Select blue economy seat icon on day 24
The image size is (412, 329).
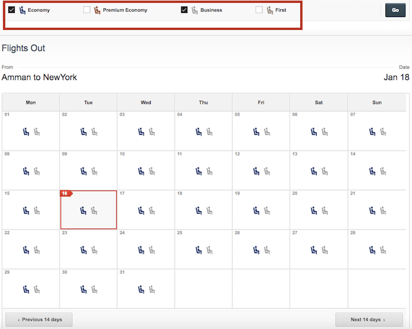coord(141,250)
